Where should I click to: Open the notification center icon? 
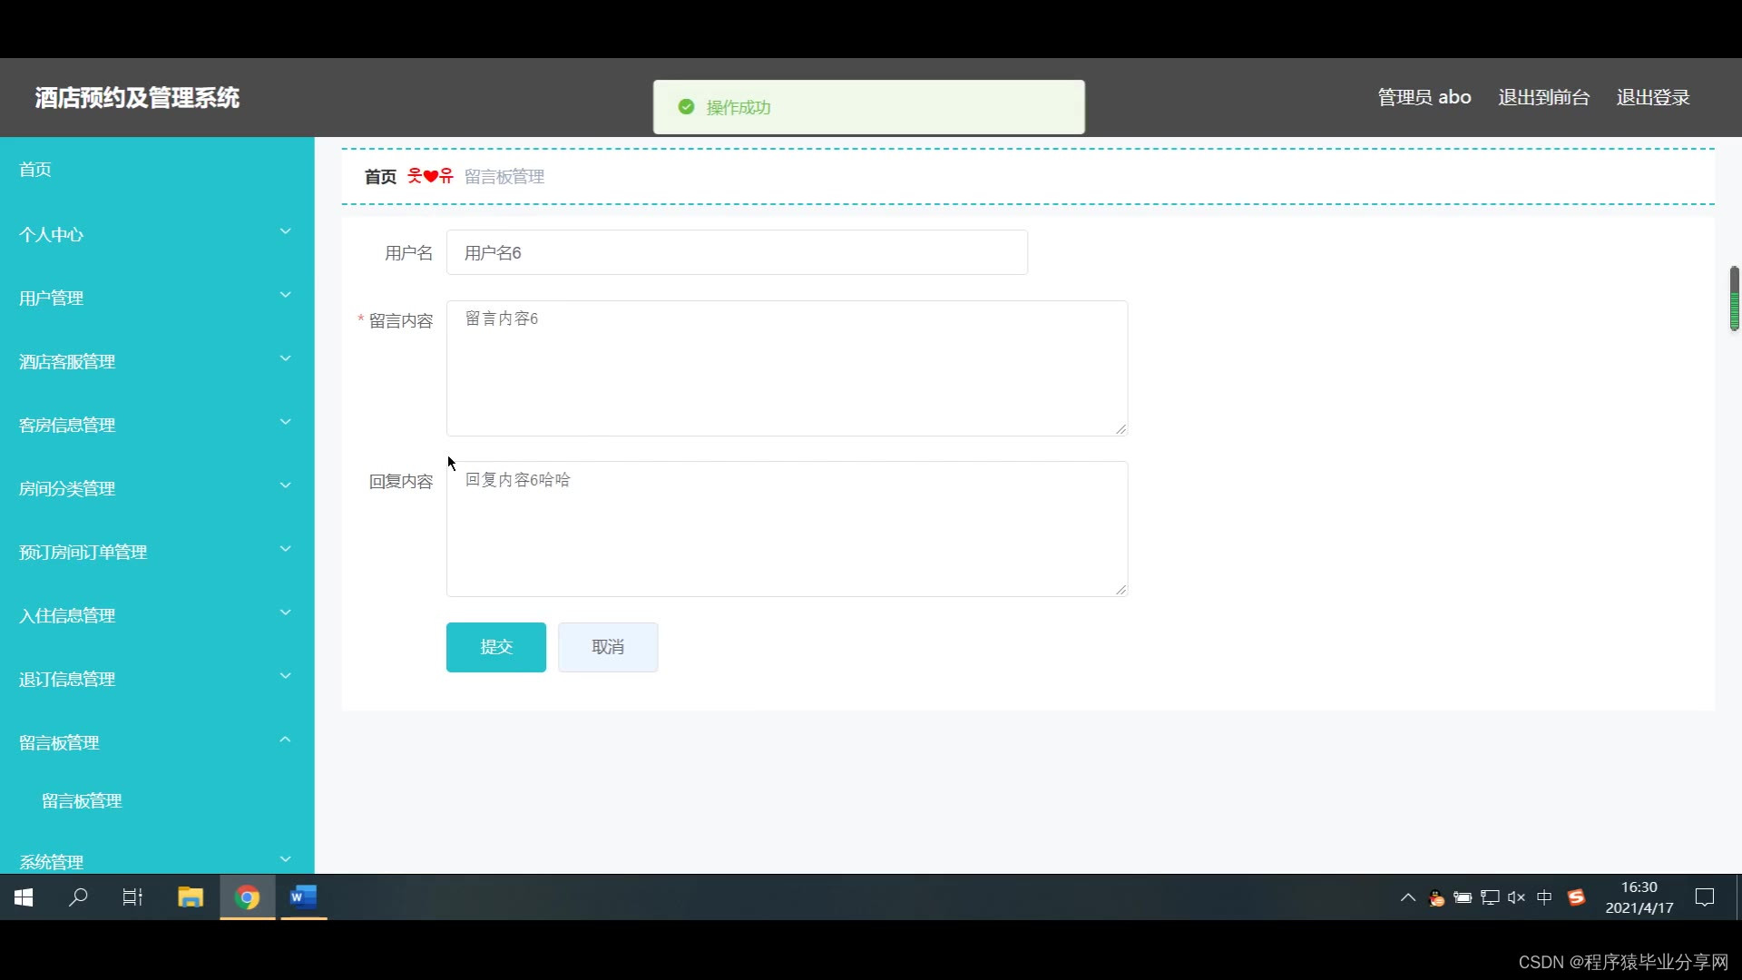(x=1705, y=897)
